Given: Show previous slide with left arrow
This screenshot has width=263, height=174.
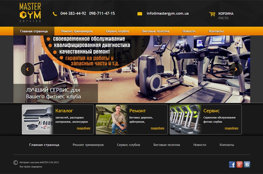Looking at the screenshot, I should click(27, 69).
